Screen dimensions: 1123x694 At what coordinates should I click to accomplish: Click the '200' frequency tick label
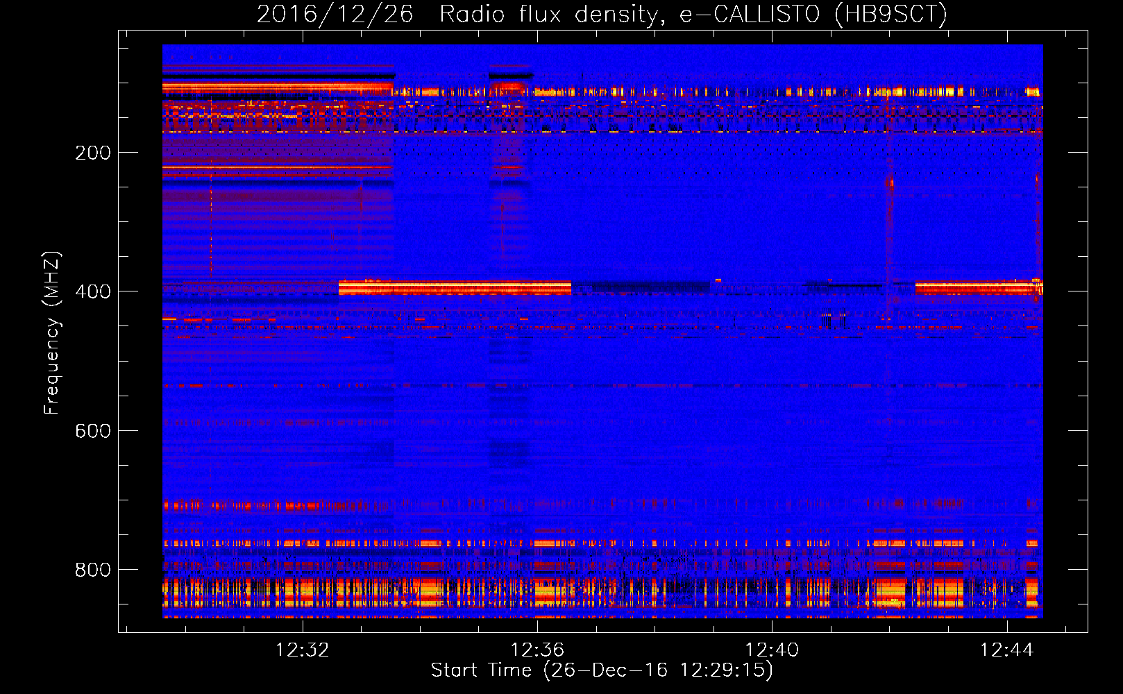click(93, 153)
